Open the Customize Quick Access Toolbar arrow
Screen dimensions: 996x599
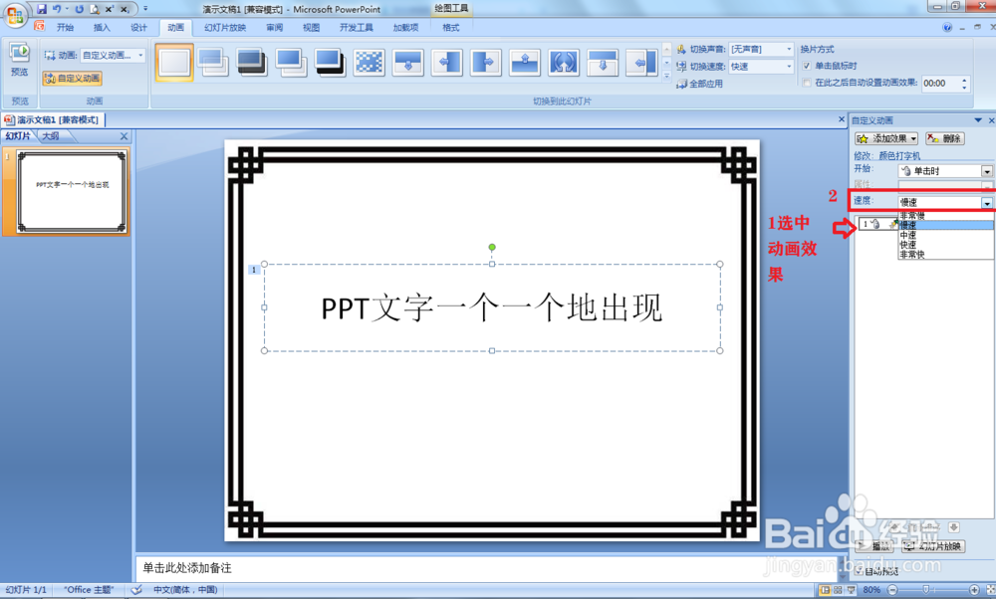coord(145,9)
